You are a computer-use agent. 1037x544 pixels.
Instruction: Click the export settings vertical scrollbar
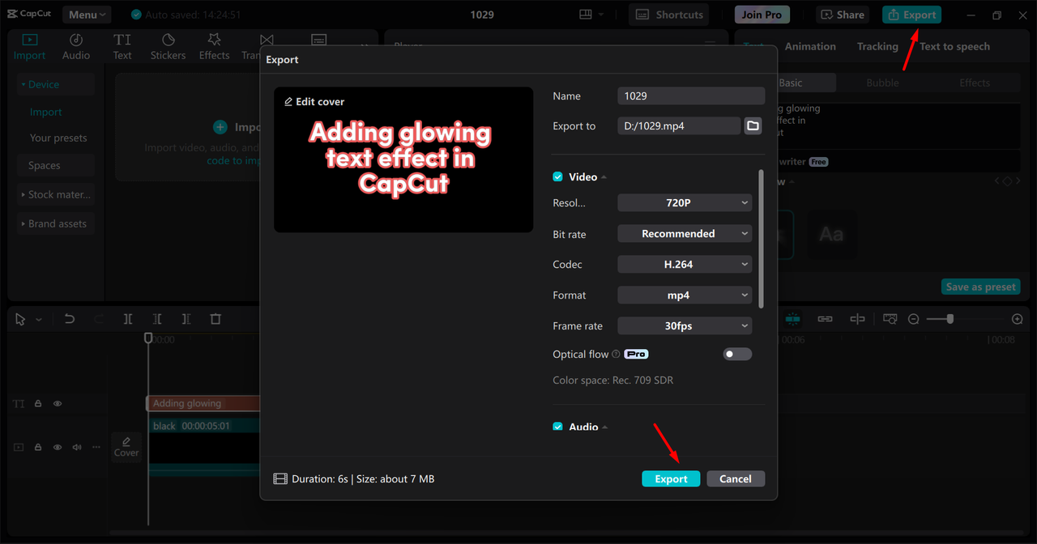pyautogui.click(x=761, y=239)
